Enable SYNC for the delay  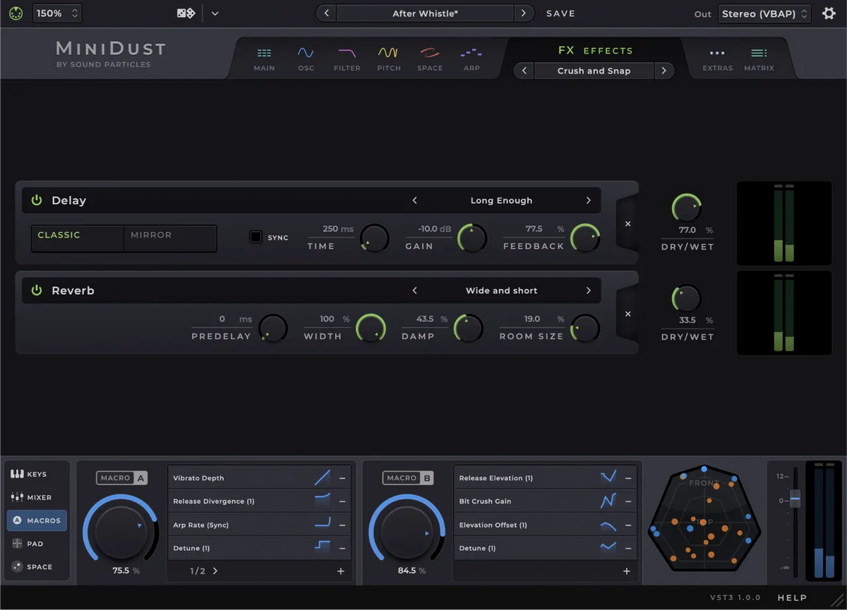256,237
